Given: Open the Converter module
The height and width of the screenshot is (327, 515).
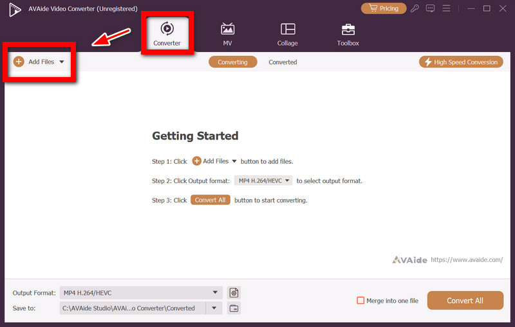Looking at the screenshot, I should [x=167, y=34].
